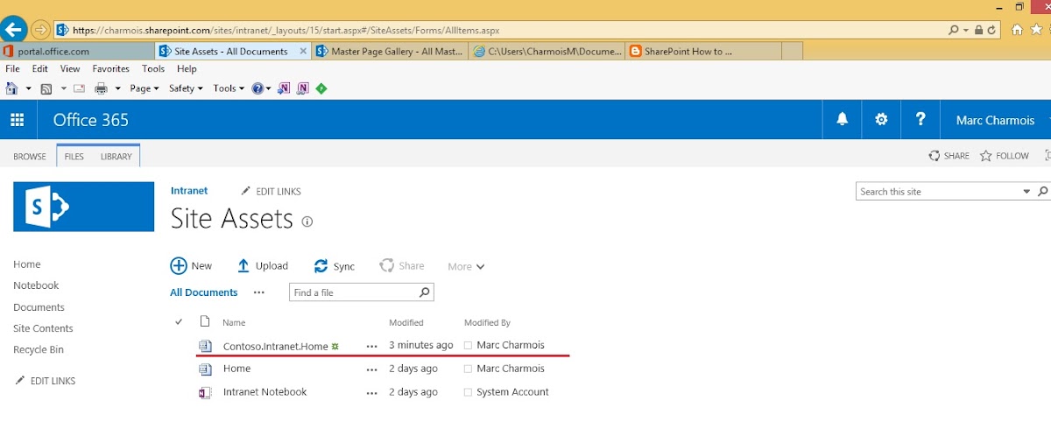Toggle presence checkbox beside Marc Charmois on Home row

point(469,369)
